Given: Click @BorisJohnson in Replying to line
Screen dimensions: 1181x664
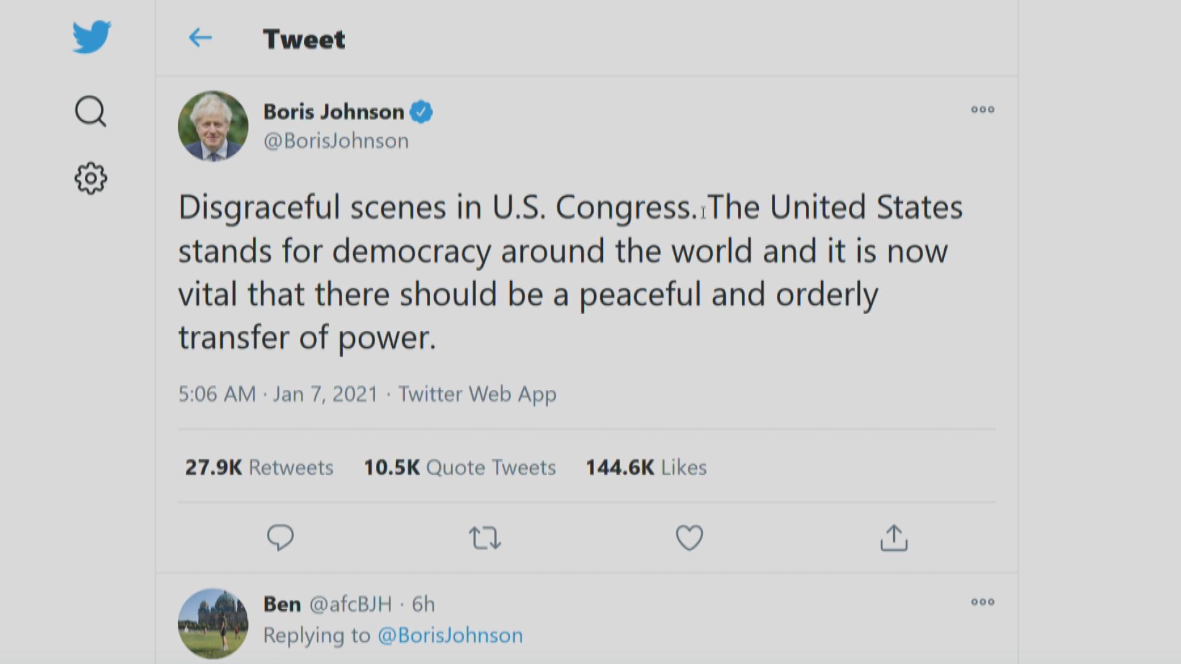Looking at the screenshot, I should [x=450, y=635].
